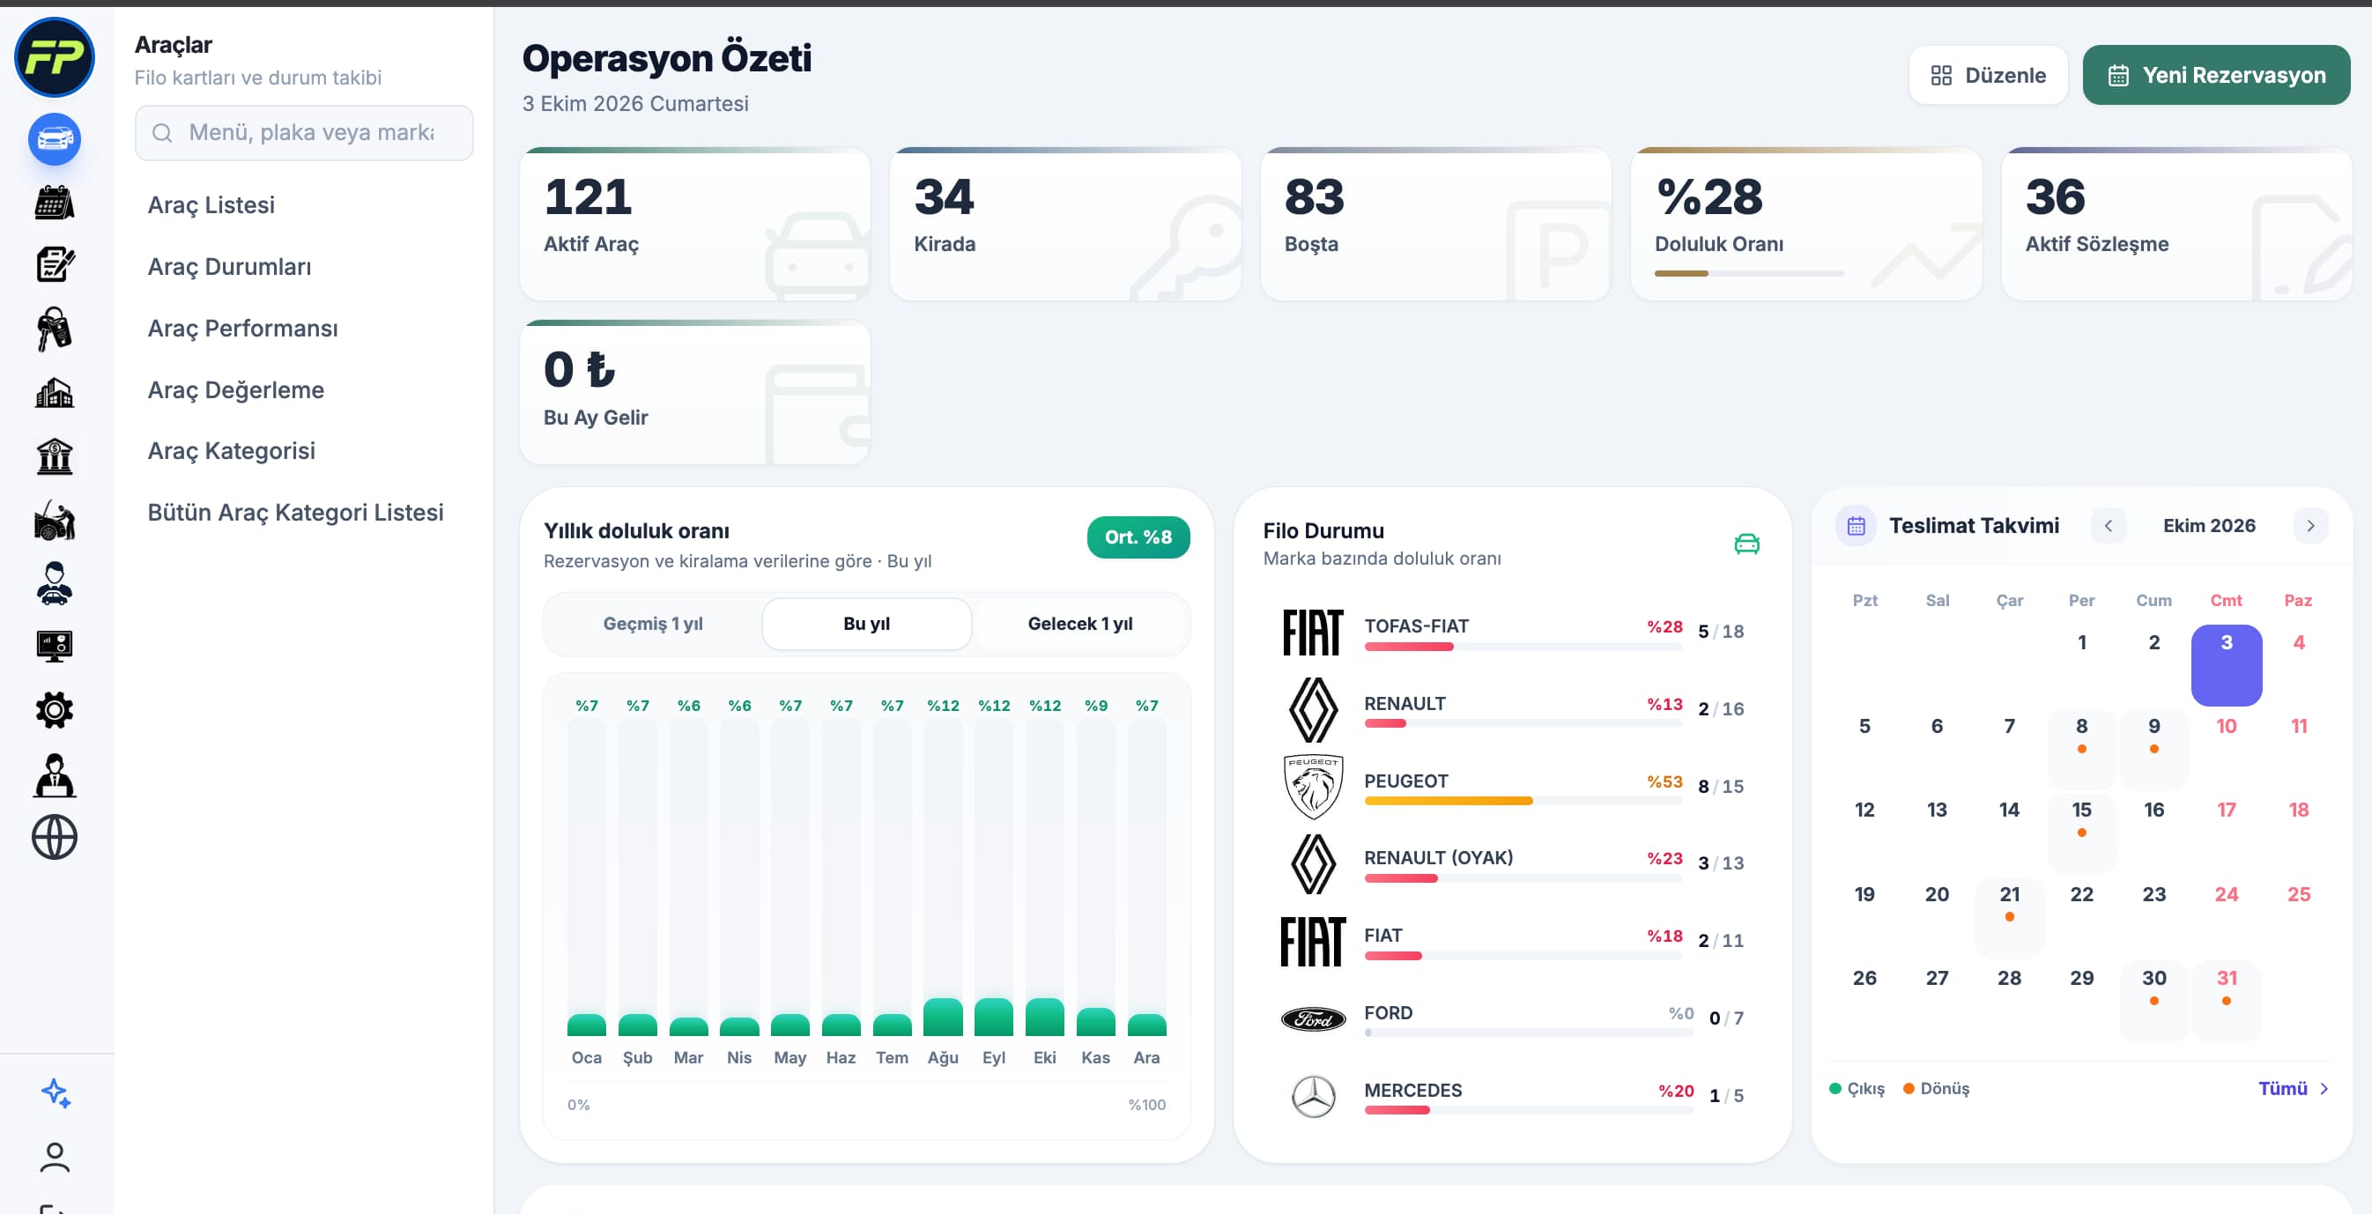Focus the menu, plate or brand search field
2372x1214 pixels.
pyautogui.click(x=304, y=132)
